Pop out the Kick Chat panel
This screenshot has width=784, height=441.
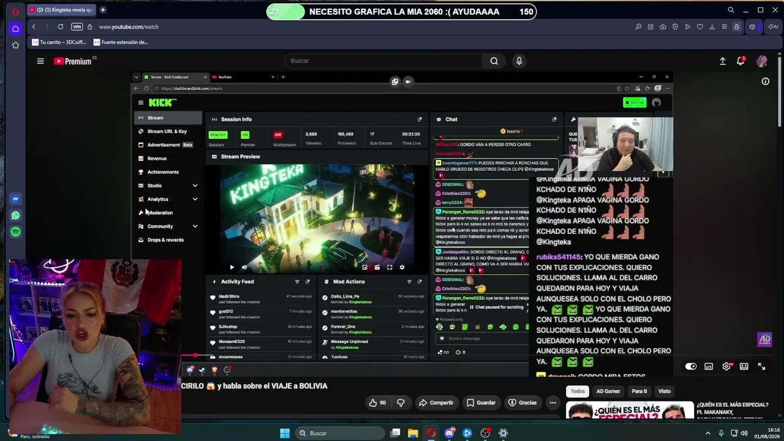(554, 119)
